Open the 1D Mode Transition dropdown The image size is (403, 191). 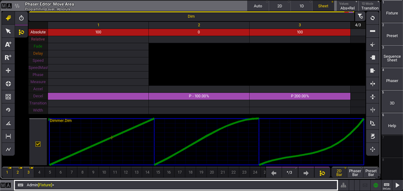click(x=370, y=6)
